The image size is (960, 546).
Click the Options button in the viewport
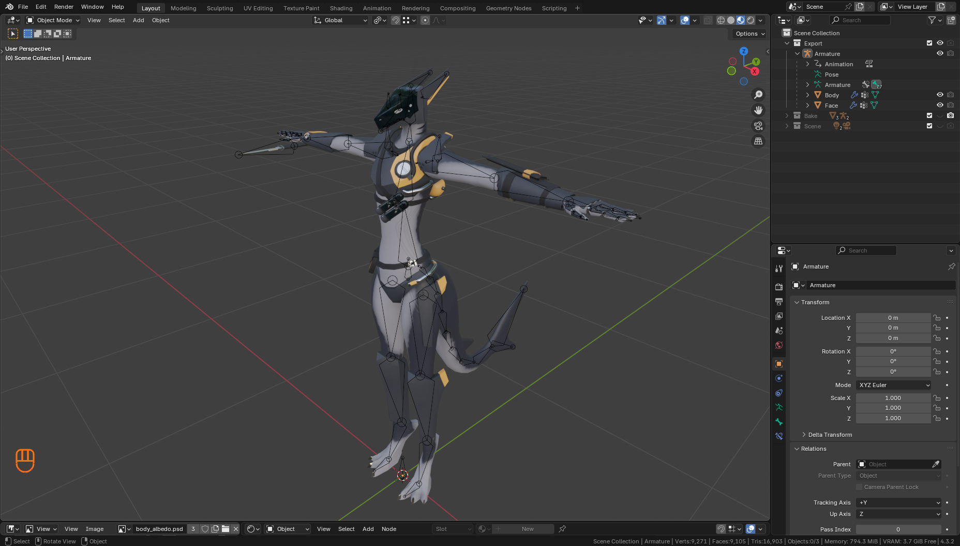pyautogui.click(x=748, y=33)
